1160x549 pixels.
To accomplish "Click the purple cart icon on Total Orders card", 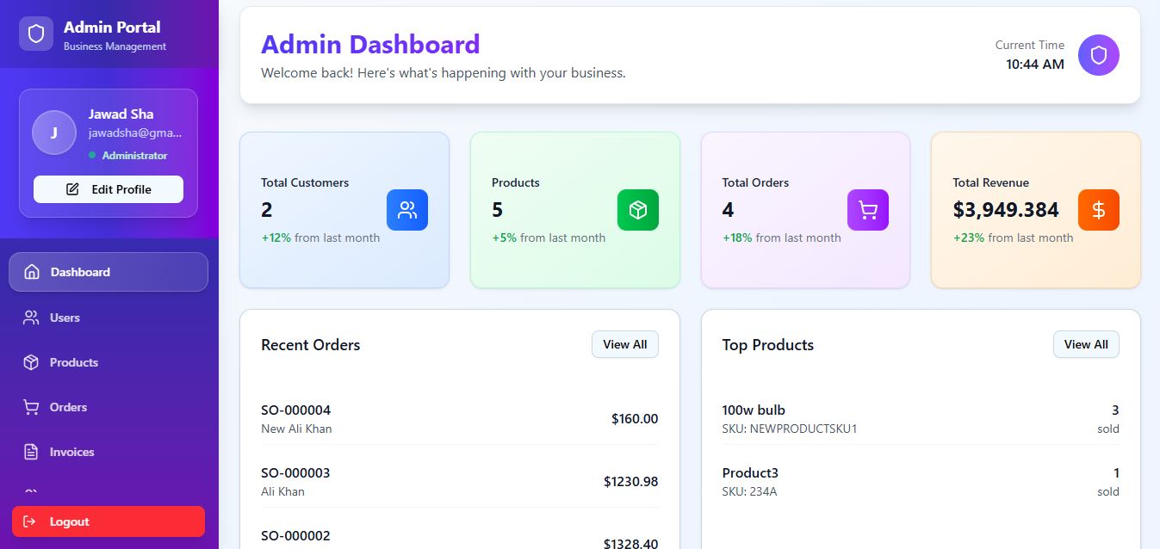I will [x=867, y=209].
